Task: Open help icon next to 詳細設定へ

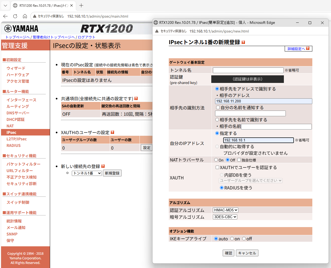Action: (x=308, y=49)
